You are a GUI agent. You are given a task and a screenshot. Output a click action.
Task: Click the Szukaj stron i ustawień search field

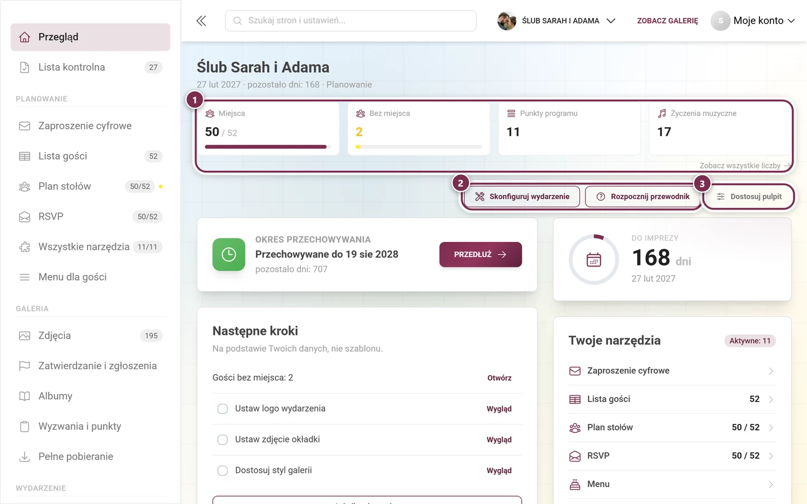click(351, 21)
